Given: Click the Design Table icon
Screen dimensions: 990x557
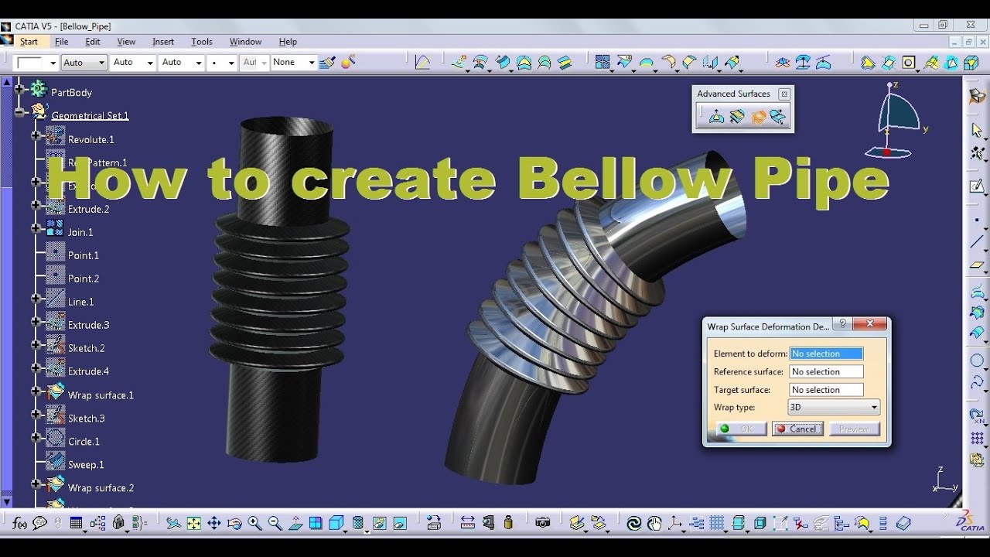Looking at the screenshot, I should 76,524.
